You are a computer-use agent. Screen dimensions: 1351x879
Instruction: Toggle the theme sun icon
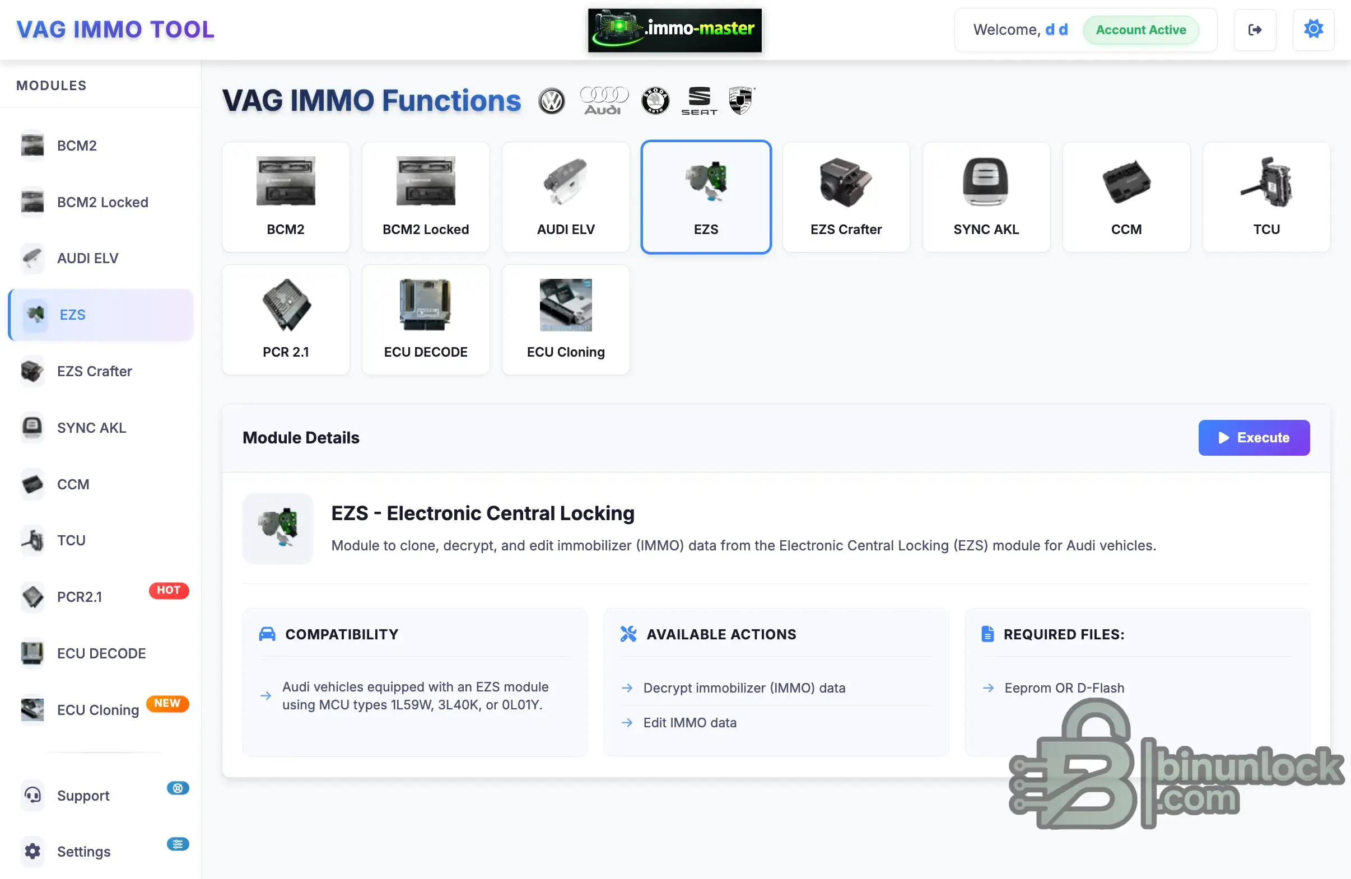[1313, 30]
